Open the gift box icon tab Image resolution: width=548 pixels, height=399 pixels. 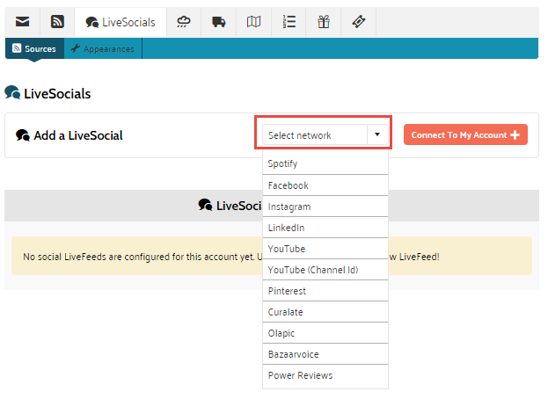pyautogui.click(x=324, y=22)
